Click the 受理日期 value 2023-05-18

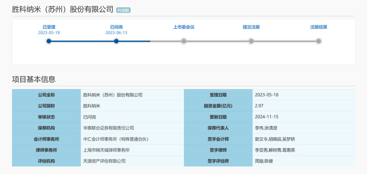267,95
